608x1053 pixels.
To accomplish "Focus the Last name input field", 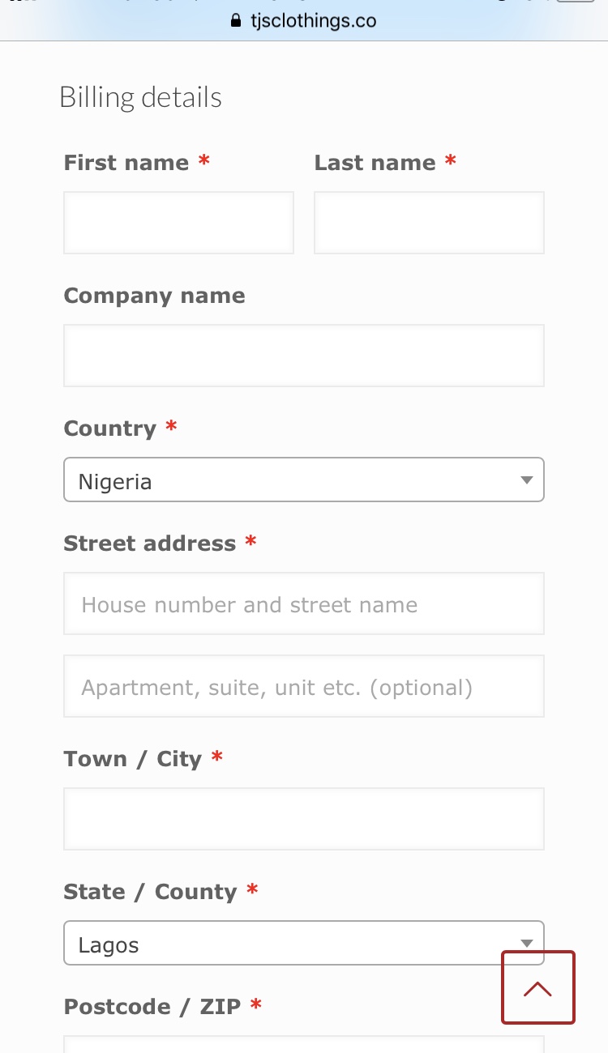I will [x=429, y=223].
